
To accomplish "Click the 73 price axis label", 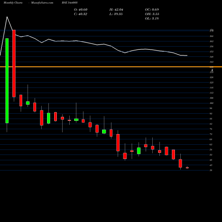I will coord(211,134).
